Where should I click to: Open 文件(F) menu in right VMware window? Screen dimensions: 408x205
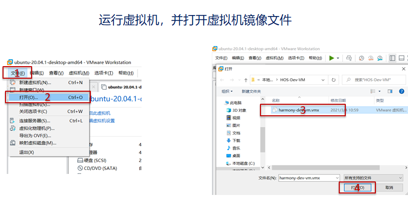(221, 58)
